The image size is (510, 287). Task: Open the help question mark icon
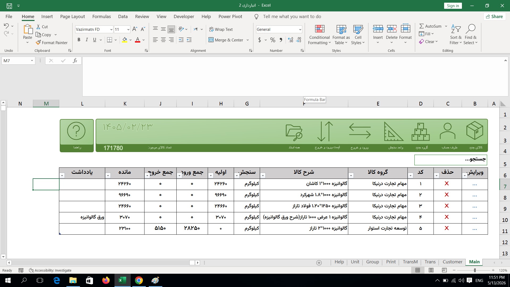(76, 131)
